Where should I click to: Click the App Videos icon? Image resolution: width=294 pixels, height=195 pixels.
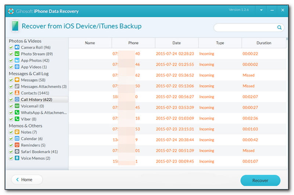[17, 67]
